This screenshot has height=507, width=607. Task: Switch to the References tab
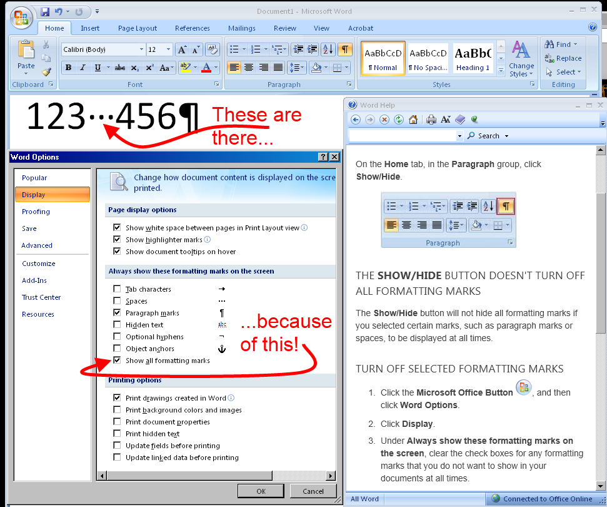tap(193, 28)
